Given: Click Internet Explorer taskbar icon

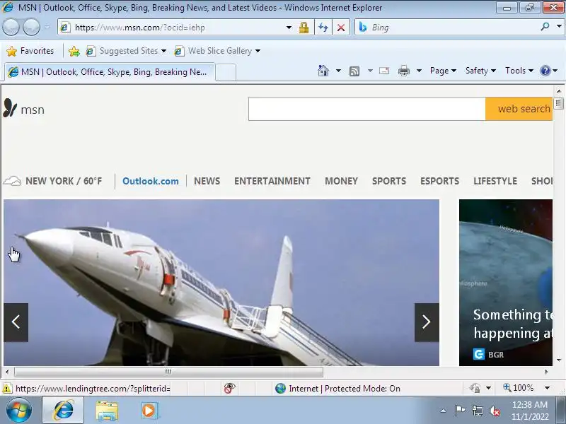Looking at the screenshot, I should 63,411.
